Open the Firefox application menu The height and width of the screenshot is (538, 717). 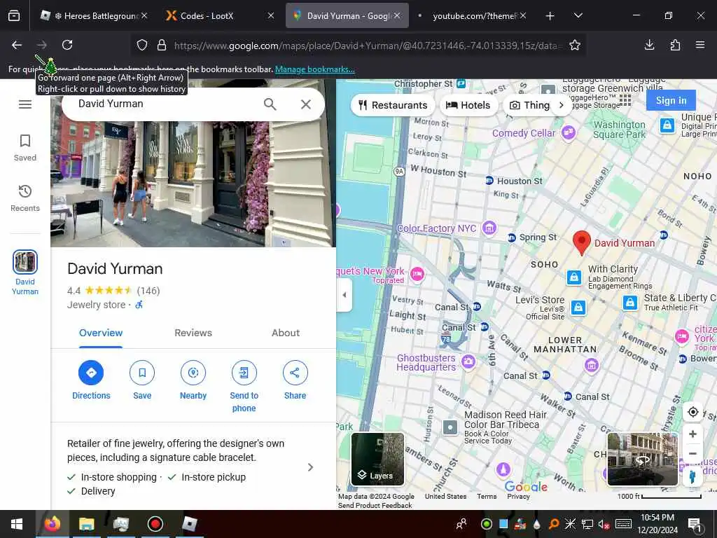700,45
